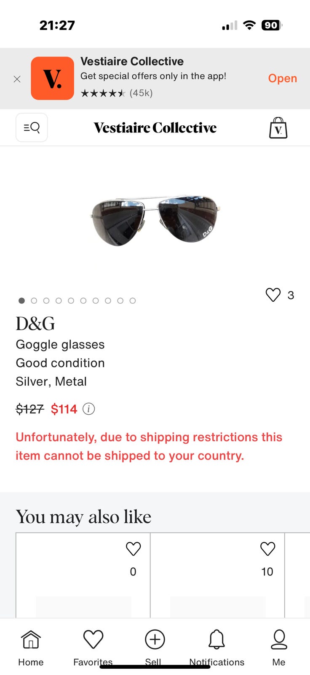View the D&G sunglasses product photo
310x675 pixels.
tap(155, 220)
